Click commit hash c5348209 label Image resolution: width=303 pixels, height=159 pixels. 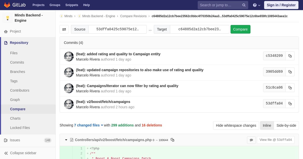tap(274, 56)
